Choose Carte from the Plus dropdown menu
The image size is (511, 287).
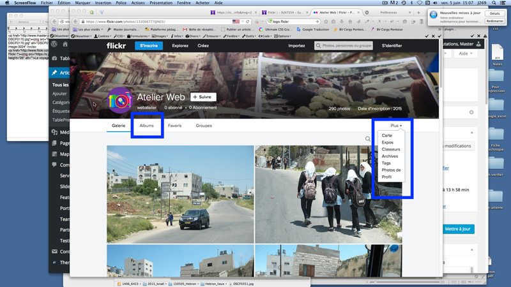tap(387, 135)
